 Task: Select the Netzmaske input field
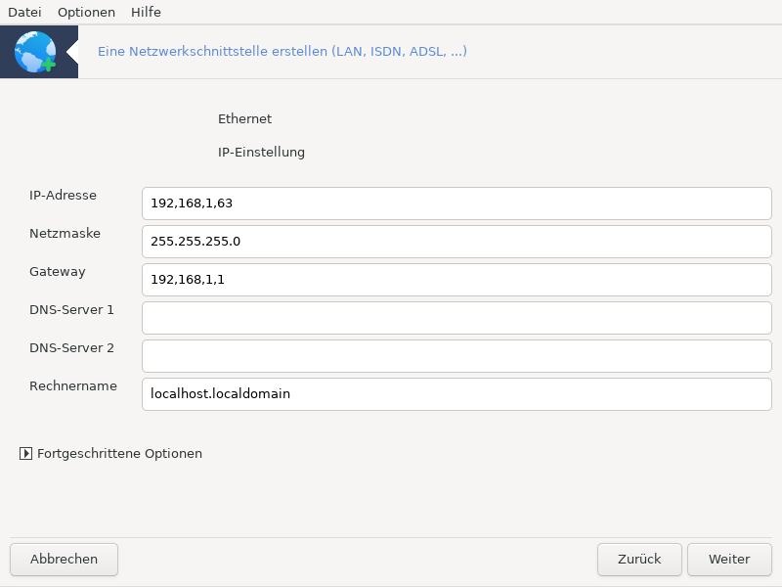456,242
